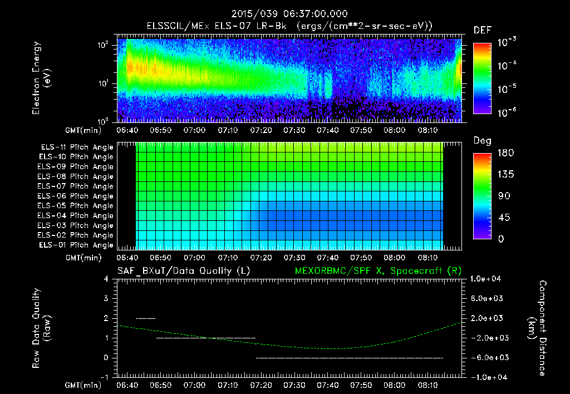Click the quality level 1 line segment

[x=206, y=338]
